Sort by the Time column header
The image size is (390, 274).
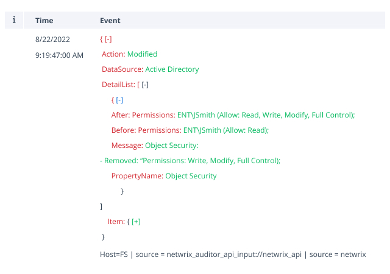[44, 21]
